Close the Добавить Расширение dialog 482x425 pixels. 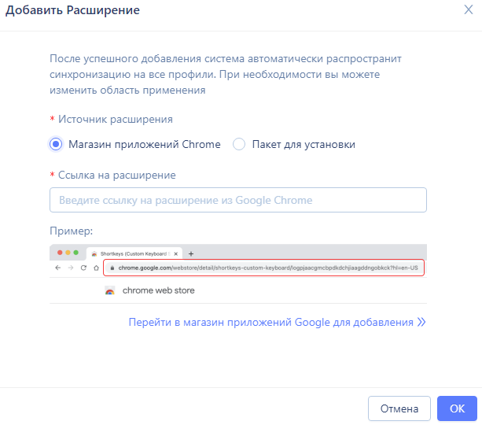tap(468, 9)
